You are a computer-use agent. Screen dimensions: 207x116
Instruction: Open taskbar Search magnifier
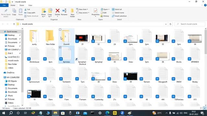(x=11, y=113)
